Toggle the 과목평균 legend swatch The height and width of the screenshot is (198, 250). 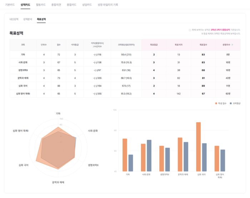pyautogui.click(x=231, y=103)
